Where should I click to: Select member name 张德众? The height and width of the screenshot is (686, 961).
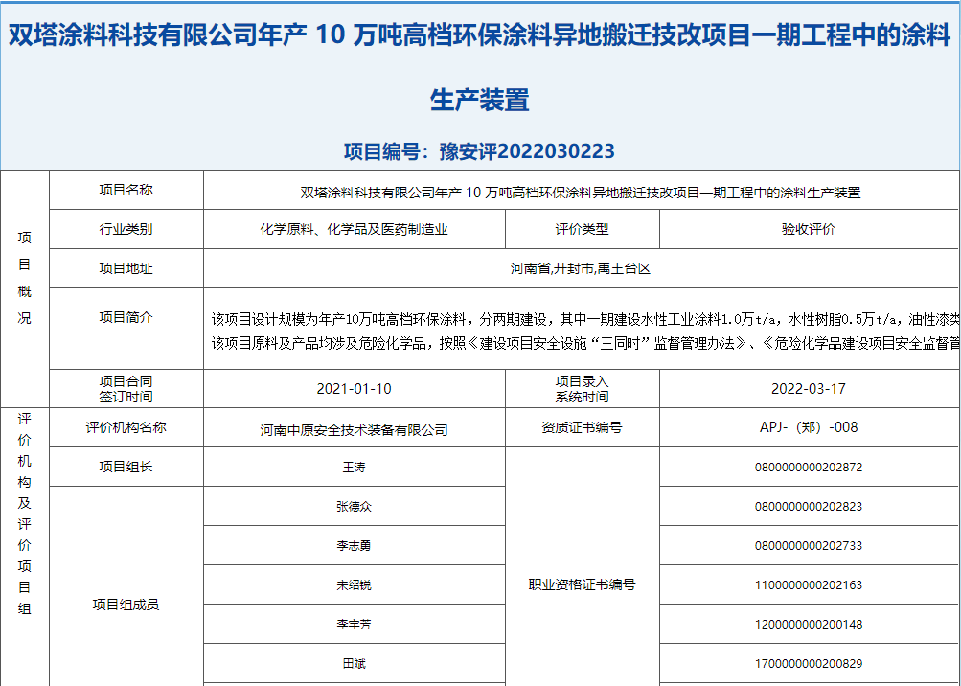click(x=355, y=507)
